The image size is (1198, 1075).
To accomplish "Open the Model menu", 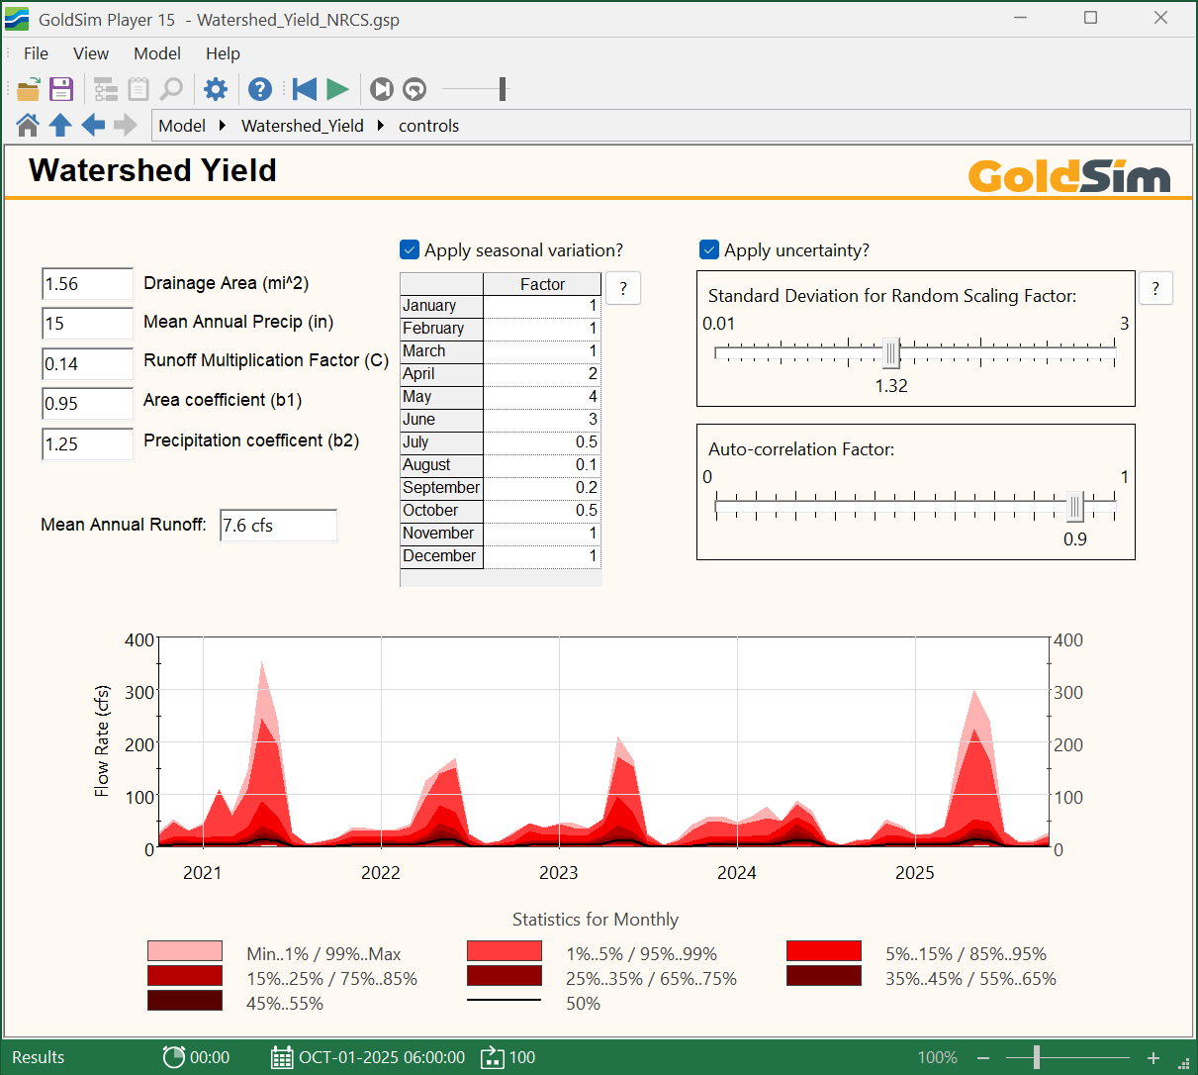I will pyautogui.click(x=157, y=53).
